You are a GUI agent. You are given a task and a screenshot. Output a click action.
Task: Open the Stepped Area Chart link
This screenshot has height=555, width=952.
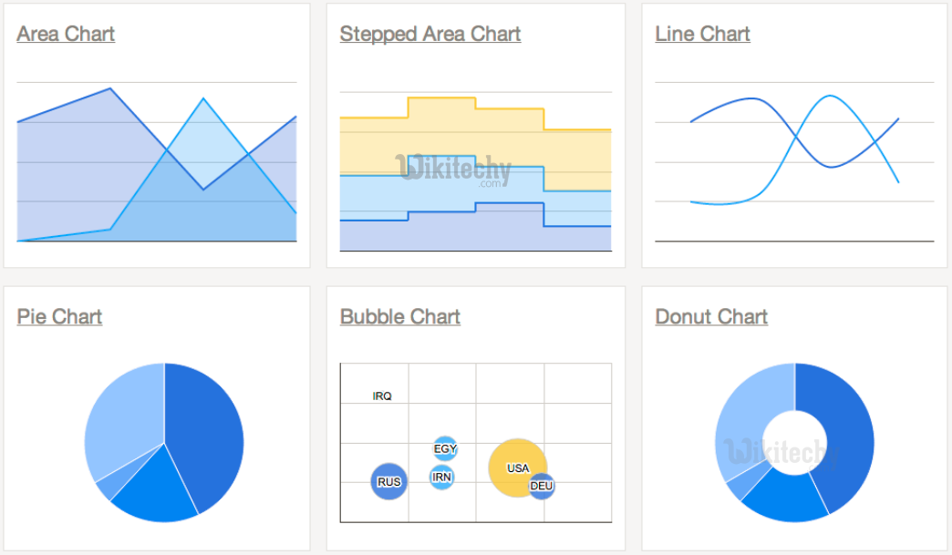tap(429, 34)
